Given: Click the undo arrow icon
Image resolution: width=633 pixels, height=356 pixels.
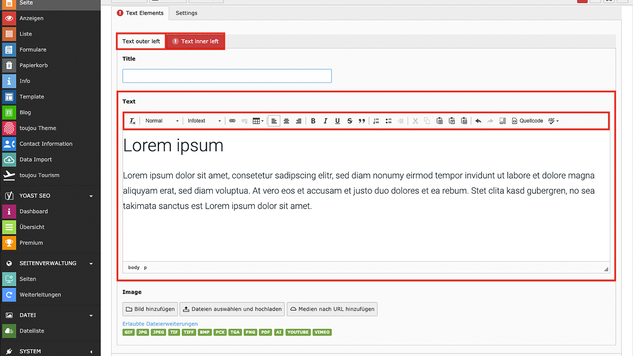Looking at the screenshot, I should coord(478,121).
